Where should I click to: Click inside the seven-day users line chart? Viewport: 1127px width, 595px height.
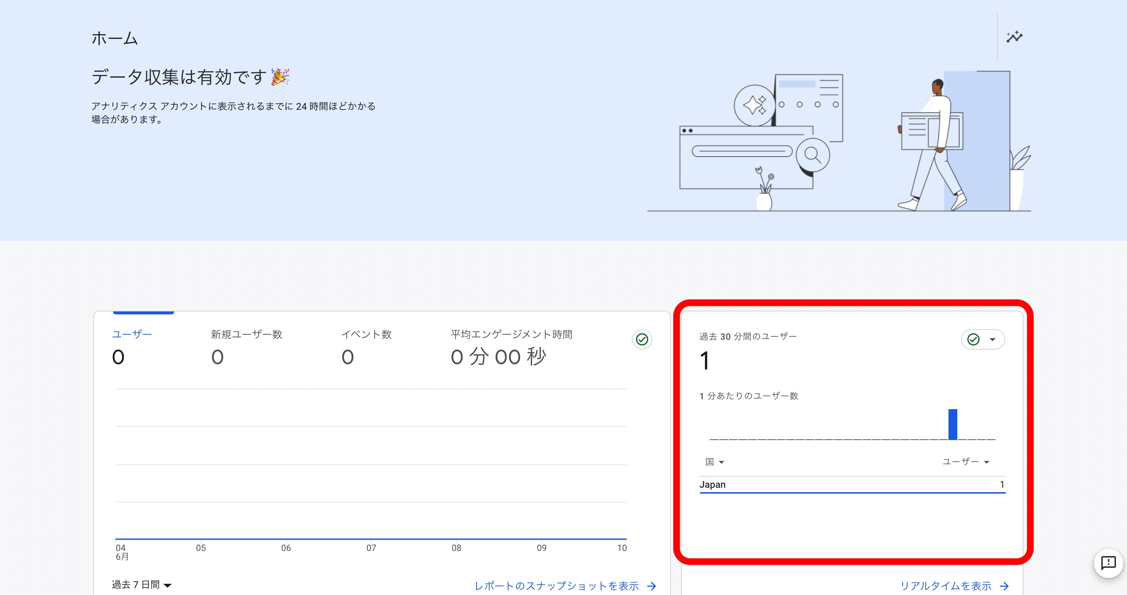click(x=370, y=459)
